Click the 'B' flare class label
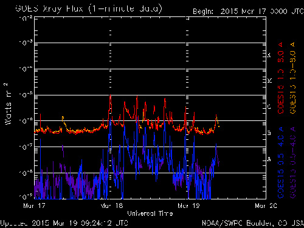This screenshot has width=304, height=228. click(269, 133)
